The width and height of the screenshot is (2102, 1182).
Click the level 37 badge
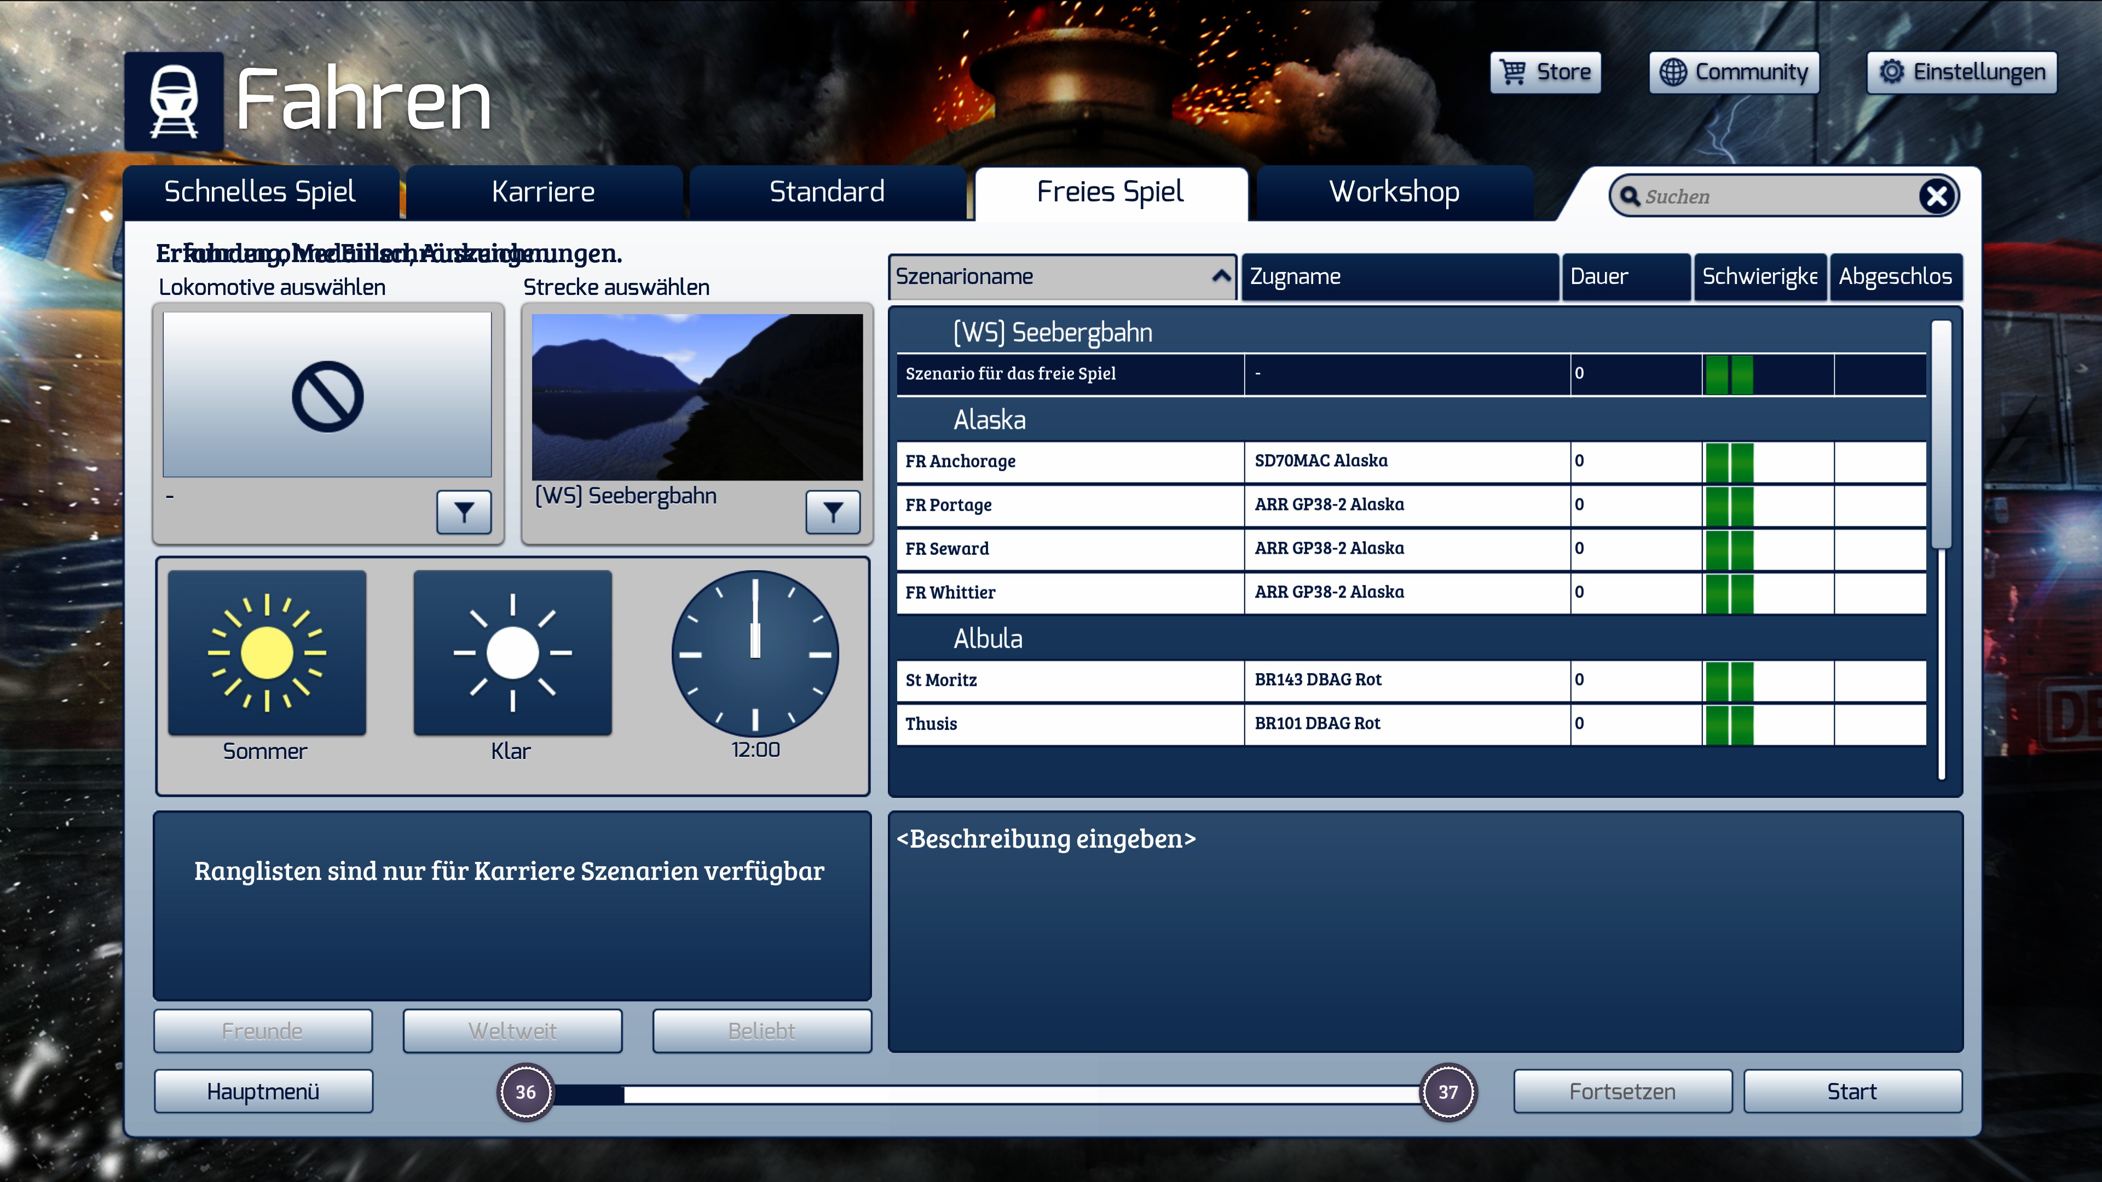tap(1447, 1092)
